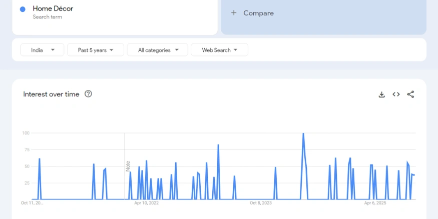Image resolution: width=438 pixels, height=219 pixels.
Task: Open the embed code icon
Action: click(x=396, y=94)
